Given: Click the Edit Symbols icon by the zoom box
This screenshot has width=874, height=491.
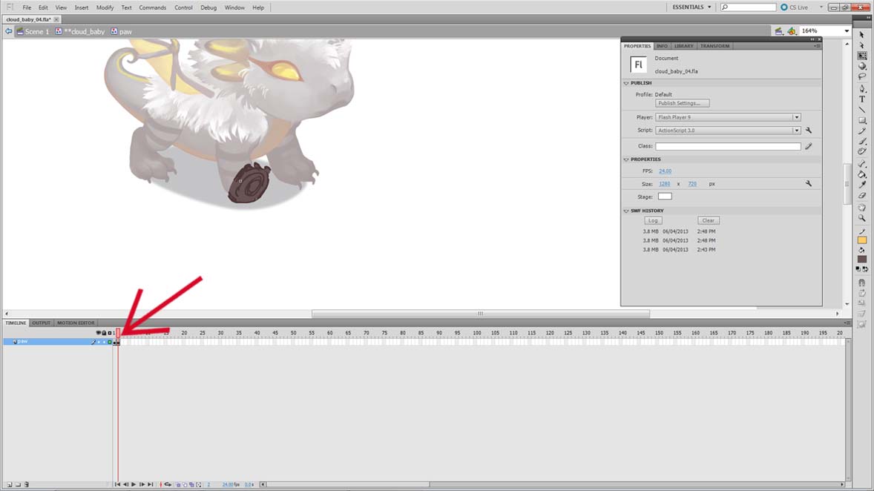Looking at the screenshot, I should tap(792, 31).
